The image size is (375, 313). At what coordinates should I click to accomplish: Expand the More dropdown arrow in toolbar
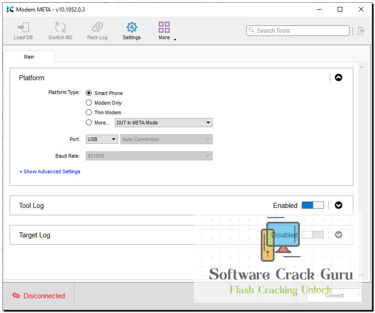coord(175,40)
